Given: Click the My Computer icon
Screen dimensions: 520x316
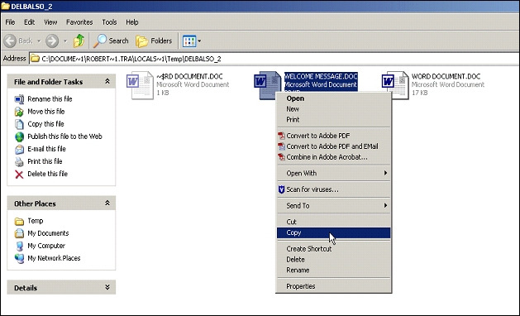Looking at the screenshot, I should 19,246.
